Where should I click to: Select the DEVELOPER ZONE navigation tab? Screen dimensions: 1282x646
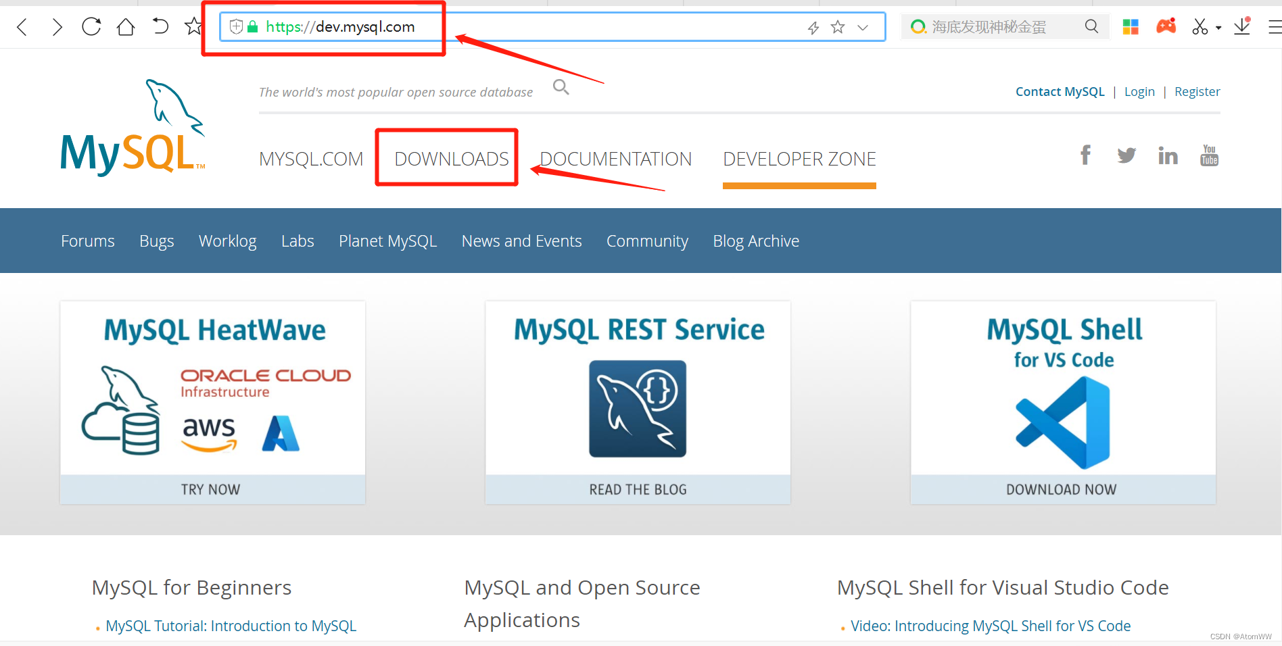coord(799,159)
